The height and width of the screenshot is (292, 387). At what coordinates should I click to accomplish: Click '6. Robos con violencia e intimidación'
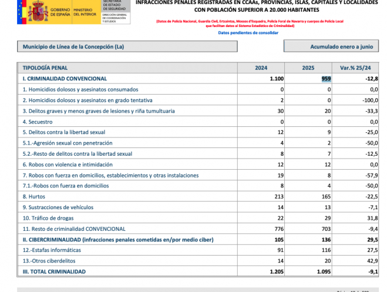68,165
